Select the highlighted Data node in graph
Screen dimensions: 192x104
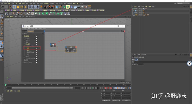coord(71,49)
